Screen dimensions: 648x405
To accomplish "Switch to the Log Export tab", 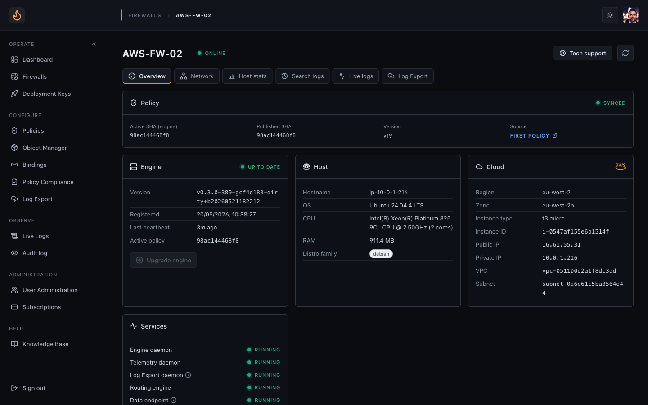I will (408, 76).
